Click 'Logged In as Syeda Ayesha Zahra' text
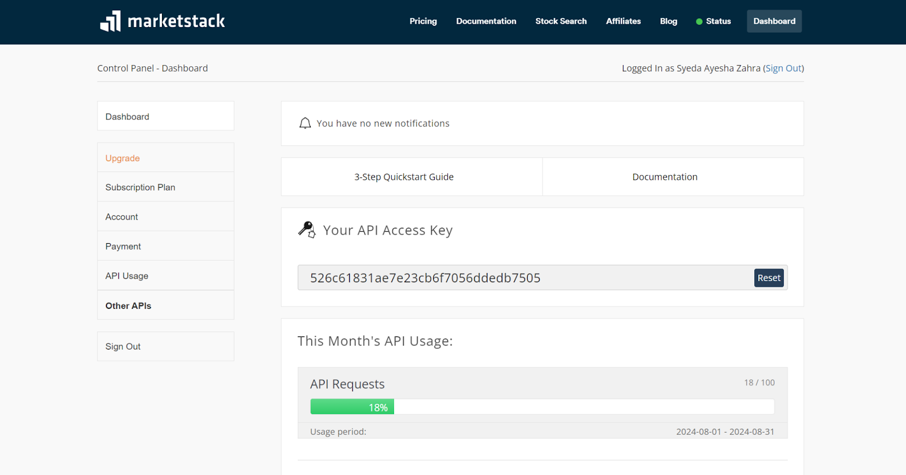The height and width of the screenshot is (475, 906). point(691,68)
